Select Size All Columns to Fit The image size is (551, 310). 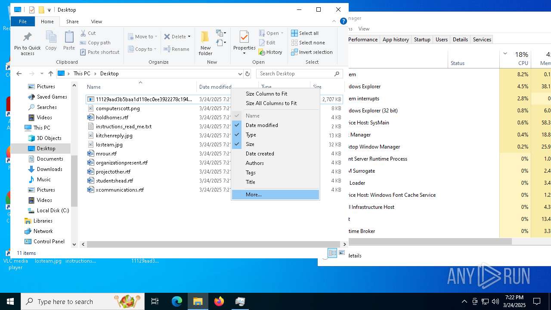pyautogui.click(x=275, y=103)
